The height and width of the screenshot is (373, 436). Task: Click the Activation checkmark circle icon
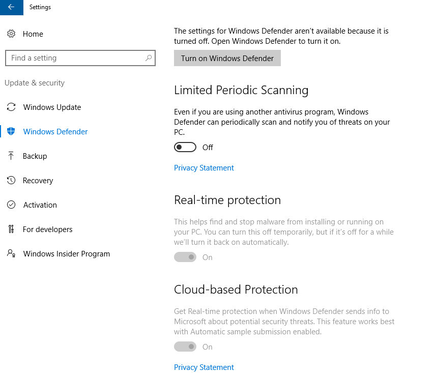pyautogui.click(x=11, y=205)
